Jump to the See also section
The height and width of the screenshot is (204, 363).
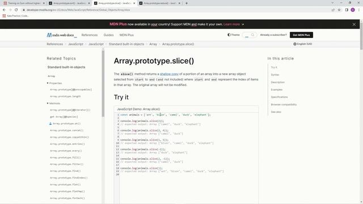click(276, 112)
